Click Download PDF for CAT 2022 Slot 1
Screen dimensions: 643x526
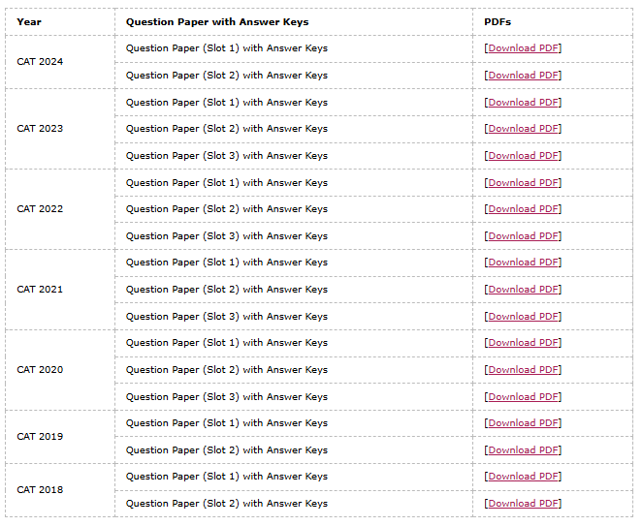coord(523,182)
